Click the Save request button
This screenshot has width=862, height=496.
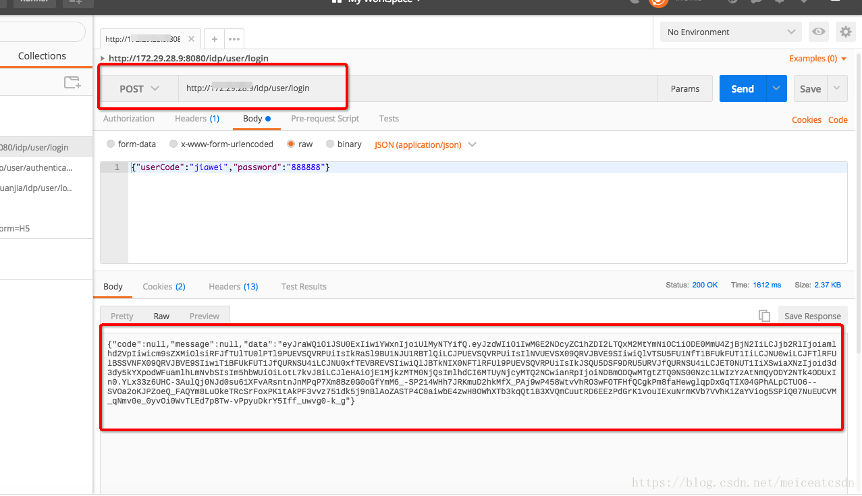point(811,88)
